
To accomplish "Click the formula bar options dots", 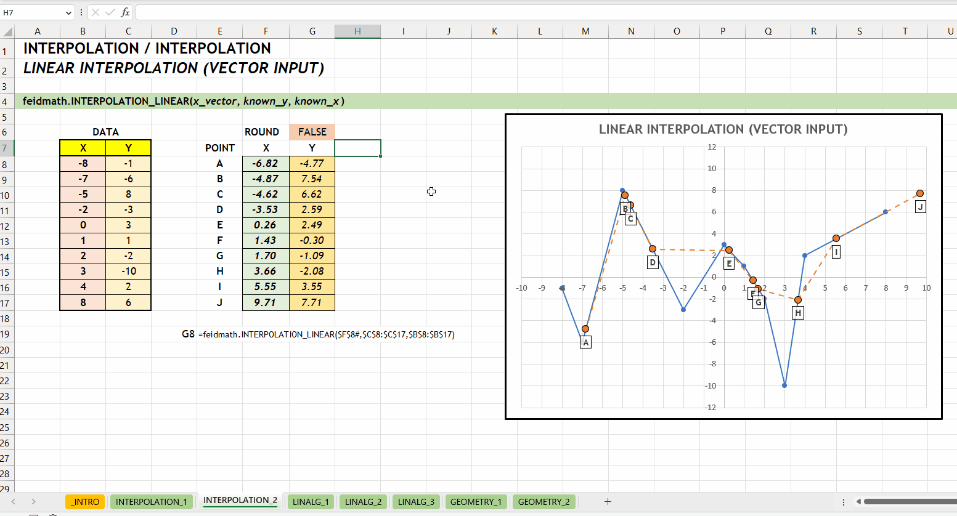I will click(x=81, y=12).
